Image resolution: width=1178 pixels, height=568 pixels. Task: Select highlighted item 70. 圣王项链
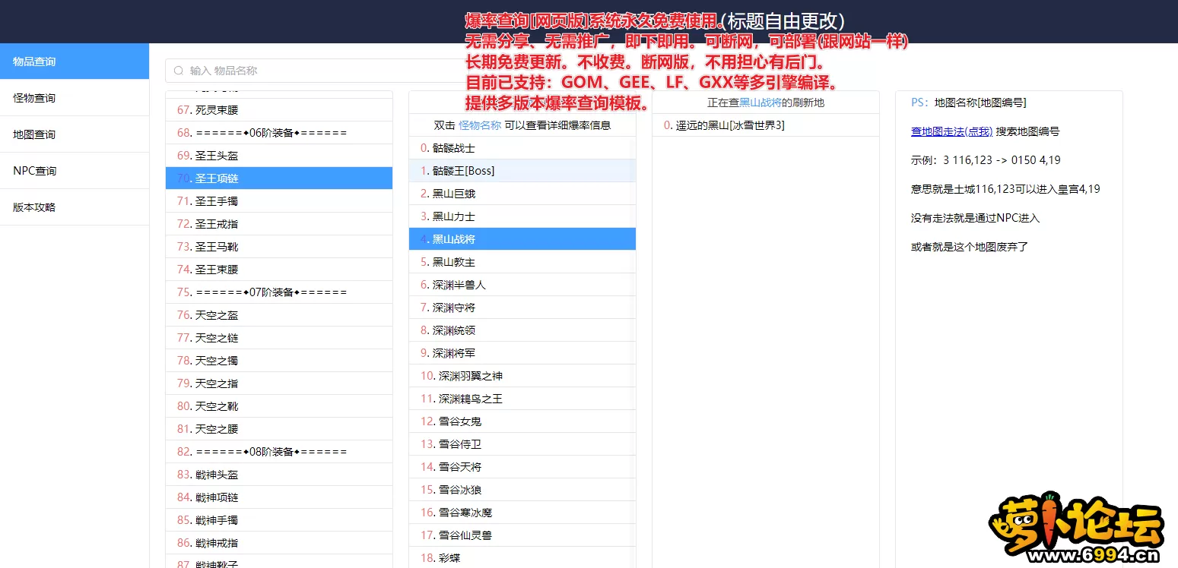coord(279,178)
